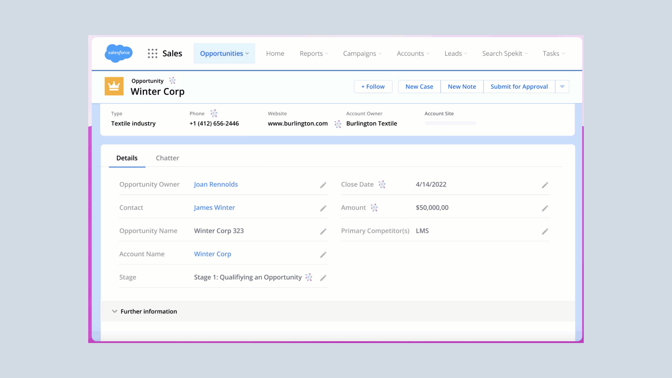Click the + Follow button
Viewport: 672px width, 378px height.
pyautogui.click(x=373, y=86)
